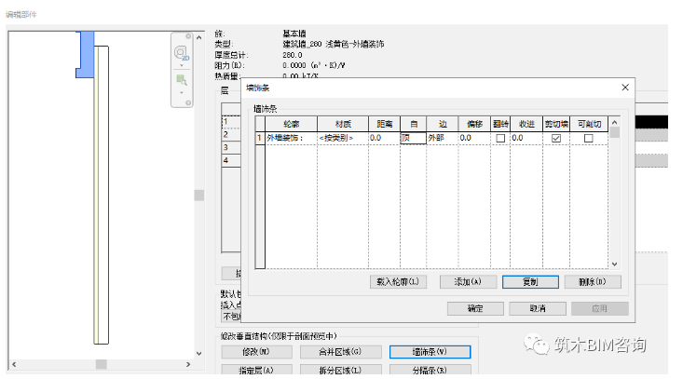Click 指定层(A) button

click(256, 370)
